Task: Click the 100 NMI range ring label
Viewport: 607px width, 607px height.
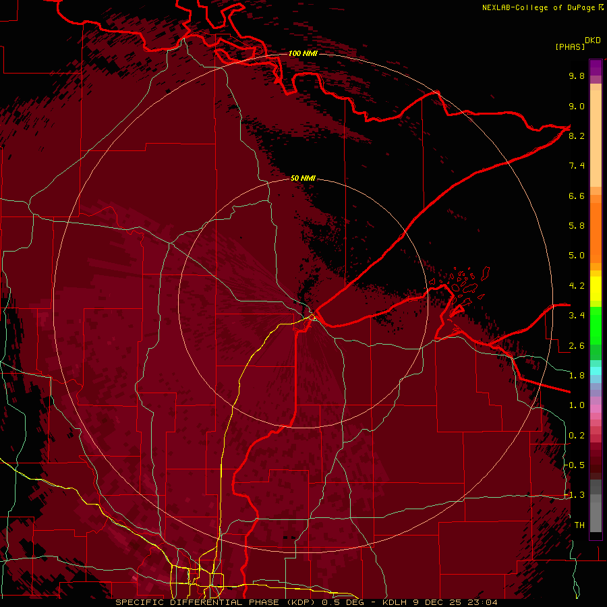Action: pos(303,53)
